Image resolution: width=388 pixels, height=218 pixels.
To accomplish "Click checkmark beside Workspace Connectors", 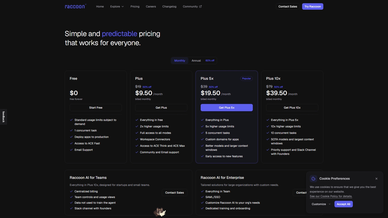I will coord(137,139).
